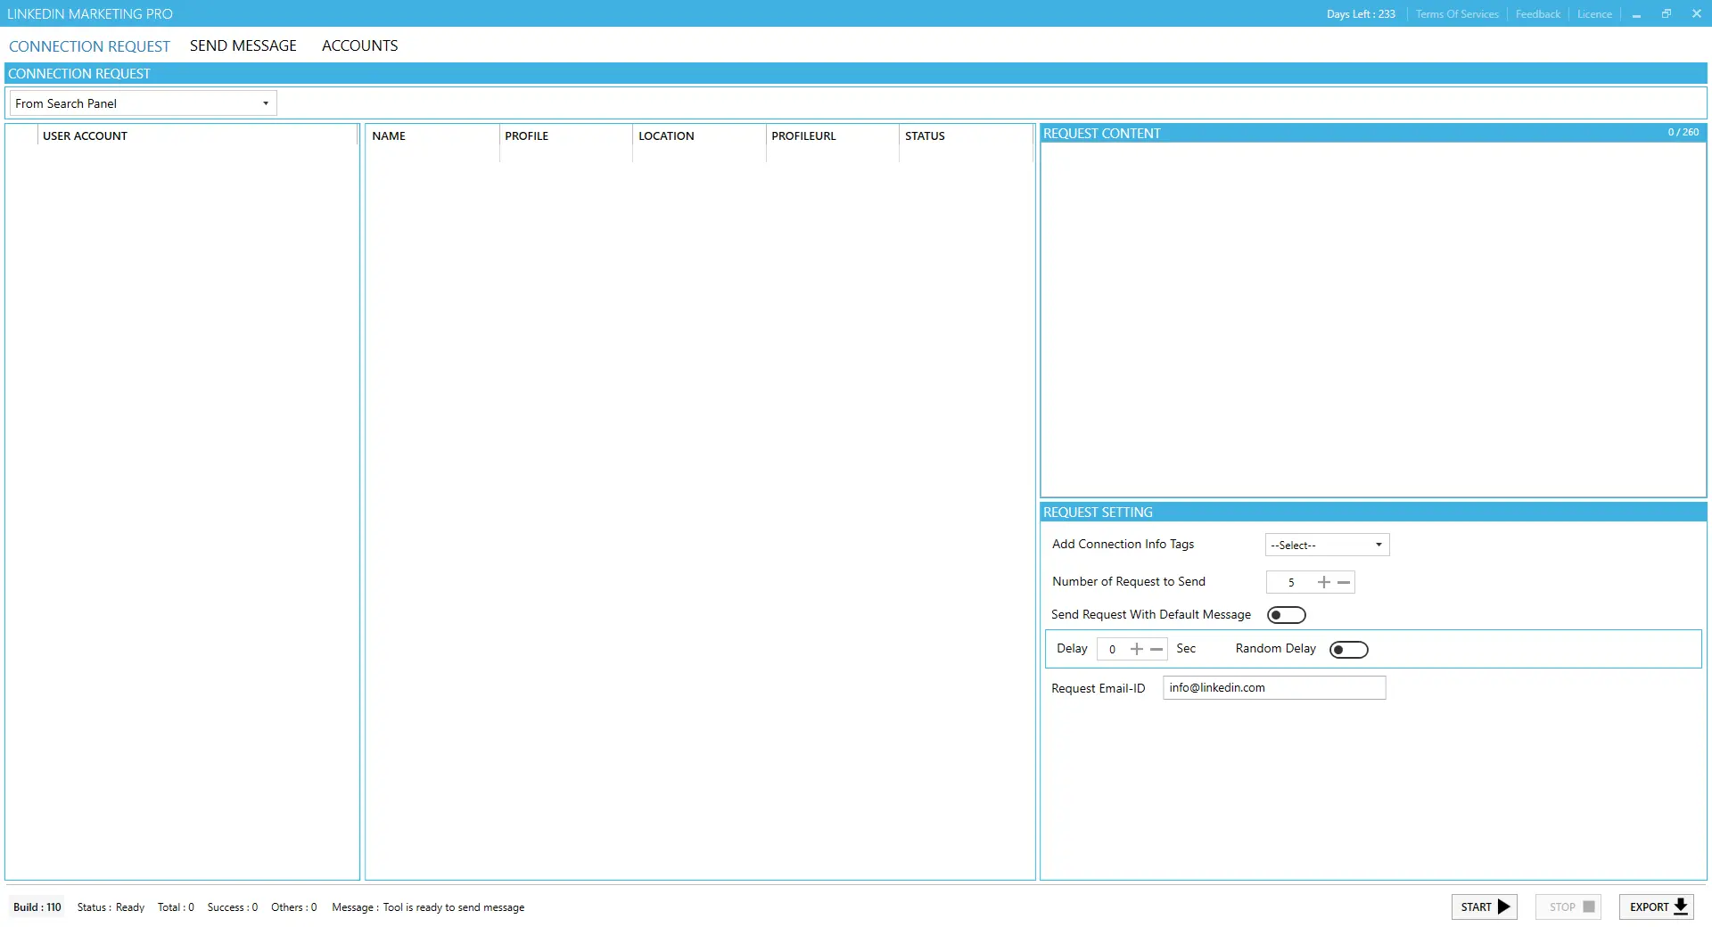The width and height of the screenshot is (1712, 927).
Task: Increase Number of Request to Send with plus
Action: pyautogui.click(x=1323, y=582)
